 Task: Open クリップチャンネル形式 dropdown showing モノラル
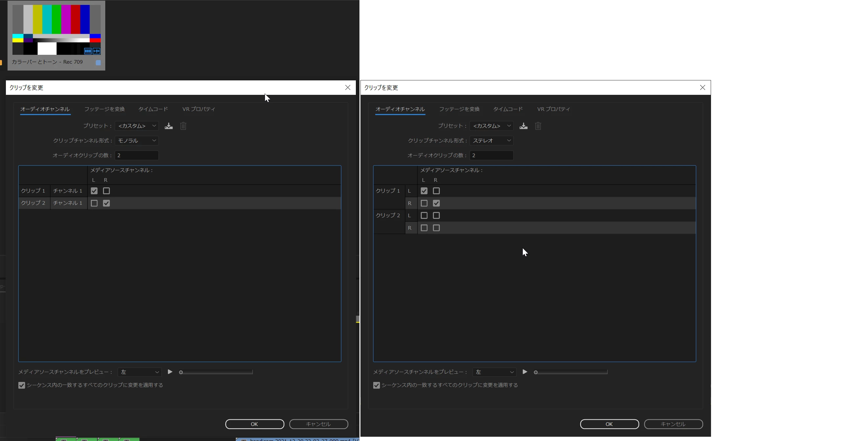[137, 140]
